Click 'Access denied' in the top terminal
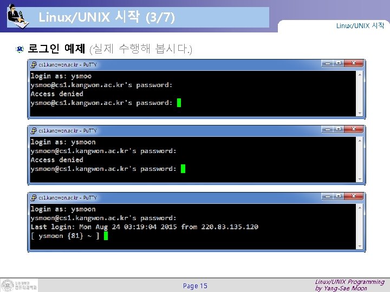The width and height of the screenshot is (390, 292). (57, 94)
